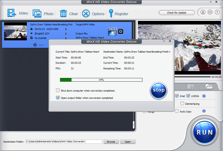
Task: Select the GoPro video thumbnail in list
Action: click(15, 31)
